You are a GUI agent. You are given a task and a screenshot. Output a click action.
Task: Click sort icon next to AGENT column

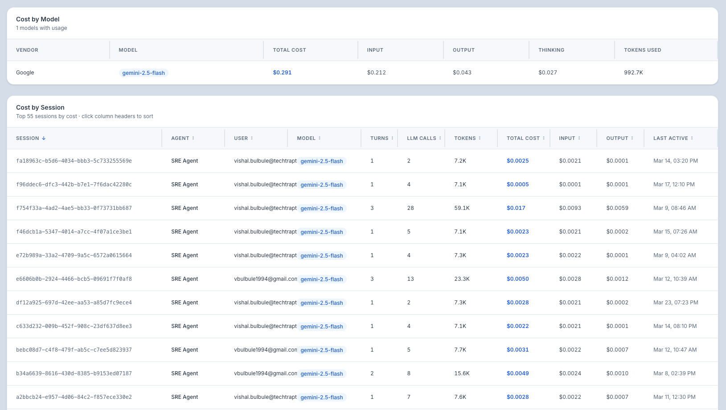[193, 138]
